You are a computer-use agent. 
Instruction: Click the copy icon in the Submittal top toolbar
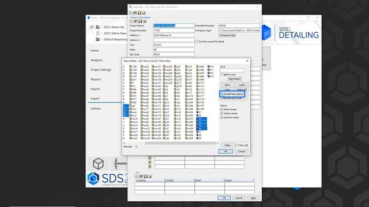tap(135, 13)
